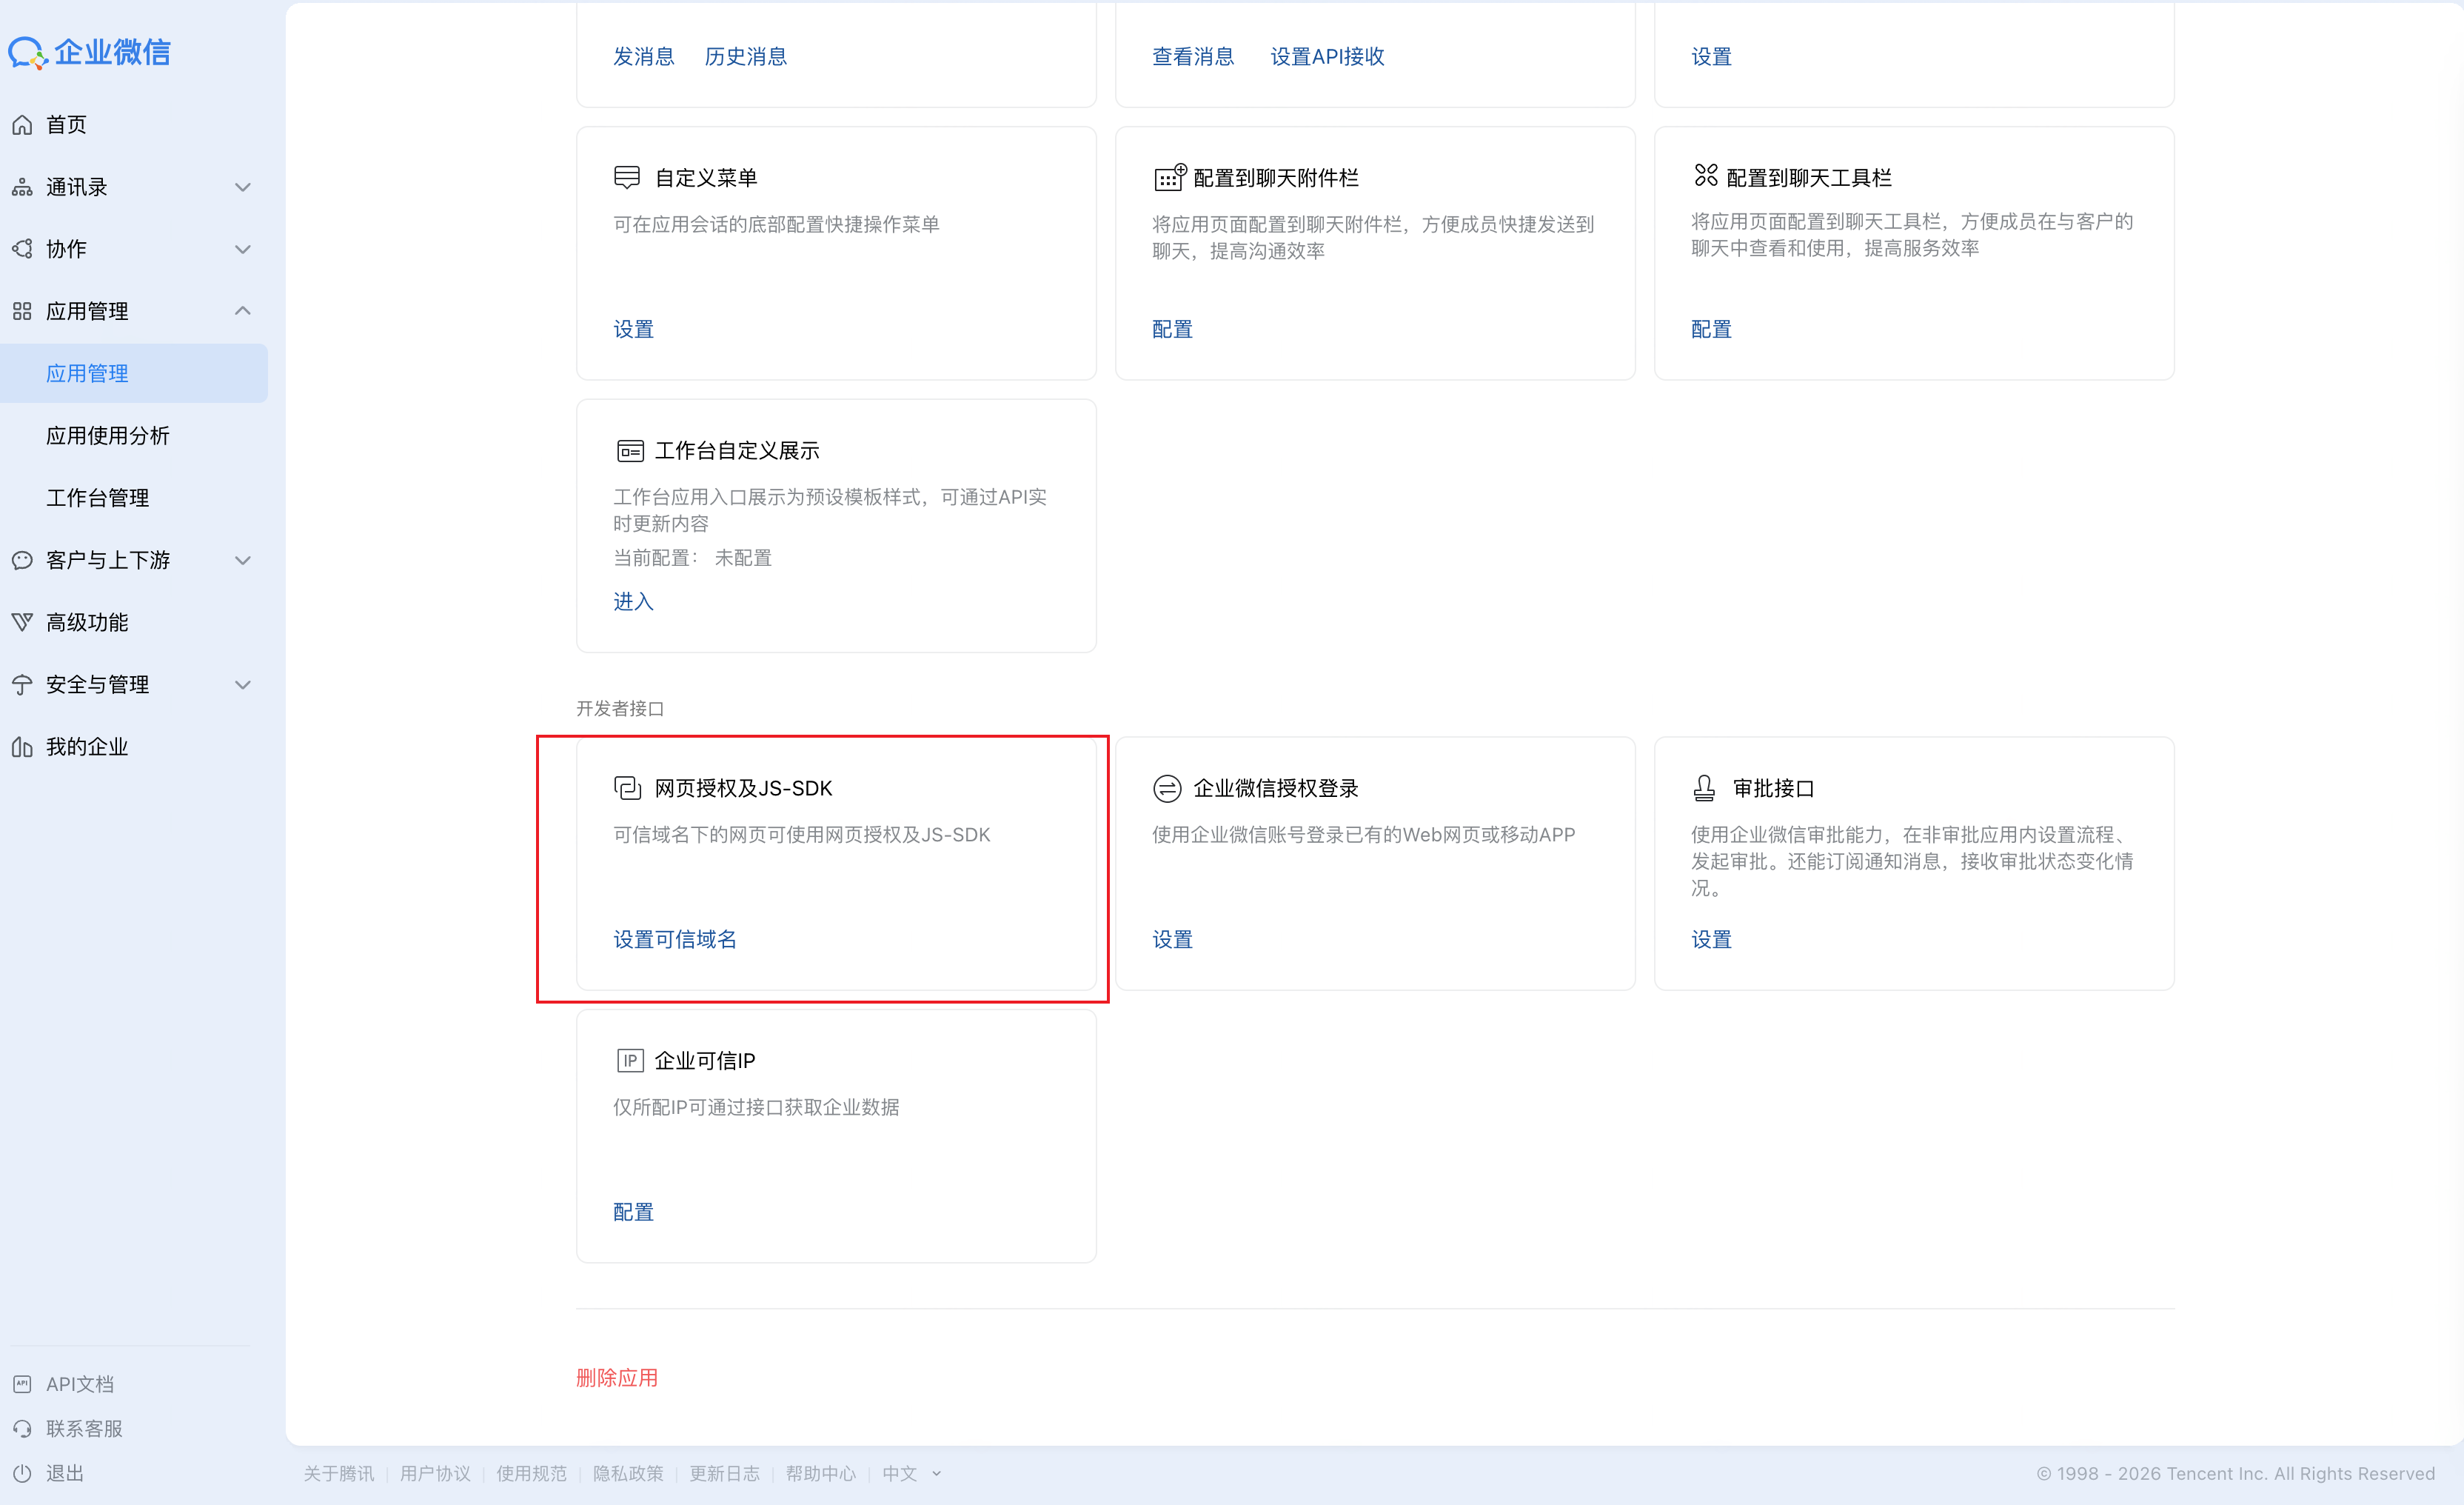Click 进入 under 工作台自定义展示

coord(634,601)
